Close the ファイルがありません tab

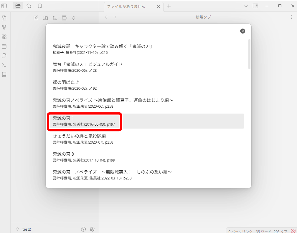[159, 6]
